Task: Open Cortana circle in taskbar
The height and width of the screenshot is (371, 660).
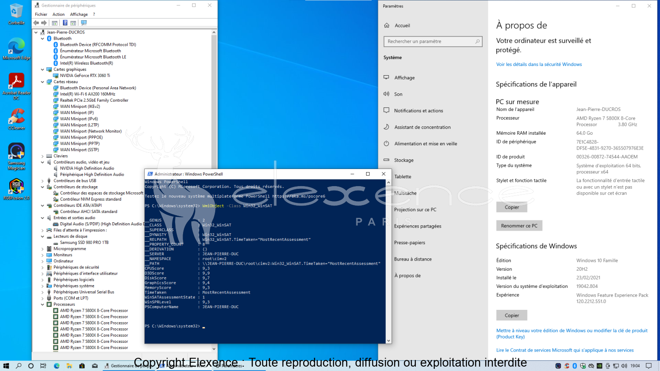Action: click(x=31, y=366)
